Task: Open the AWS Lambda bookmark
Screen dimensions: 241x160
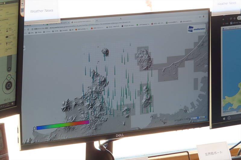Action: [x=82, y=29]
